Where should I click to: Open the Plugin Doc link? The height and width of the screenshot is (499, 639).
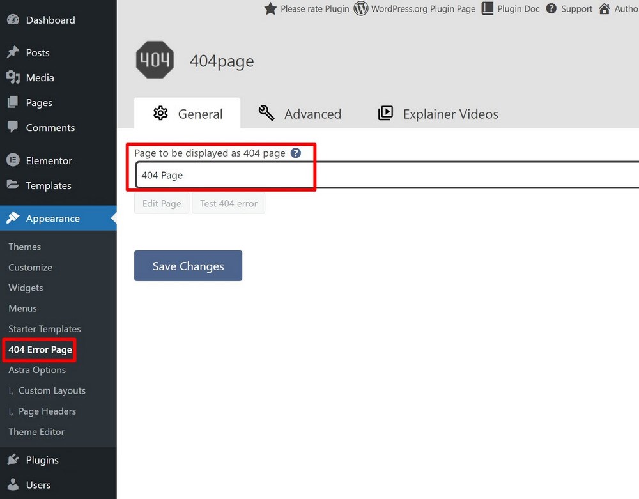tap(518, 9)
